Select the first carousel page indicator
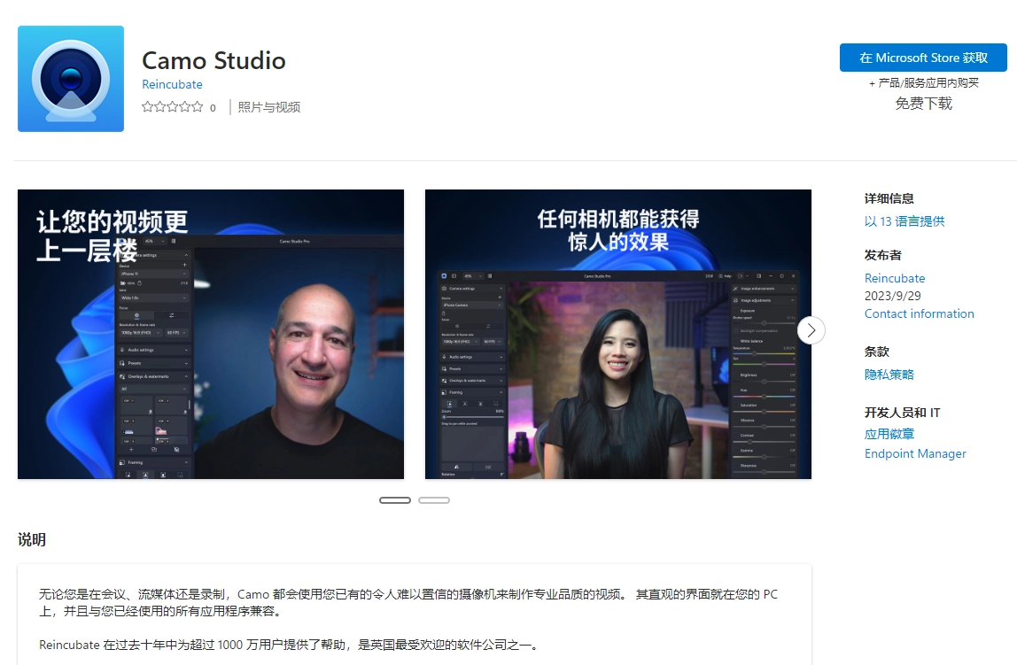Image resolution: width=1017 pixels, height=665 pixels. click(395, 500)
